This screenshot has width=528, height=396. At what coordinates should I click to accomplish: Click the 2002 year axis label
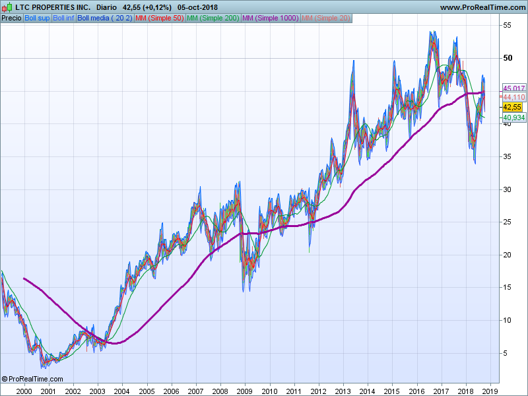click(x=73, y=391)
